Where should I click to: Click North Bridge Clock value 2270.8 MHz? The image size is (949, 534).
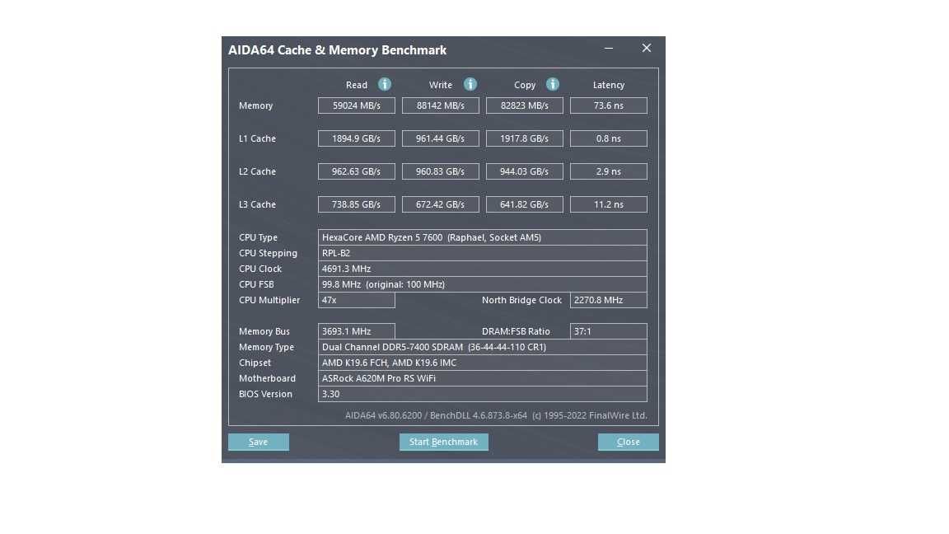pyautogui.click(x=608, y=300)
